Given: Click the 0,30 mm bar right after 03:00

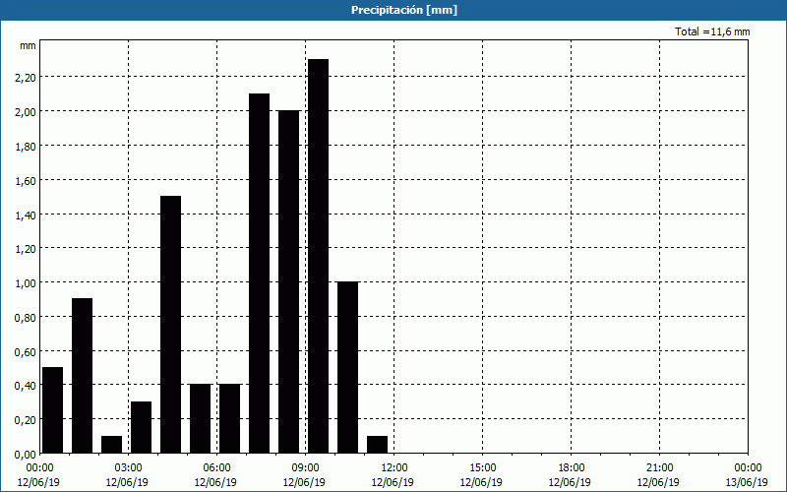Looking at the screenshot, I should pos(141,427).
